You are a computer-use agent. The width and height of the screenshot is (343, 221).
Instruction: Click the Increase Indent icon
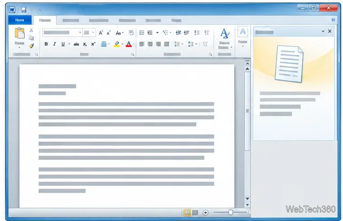(x=186, y=32)
